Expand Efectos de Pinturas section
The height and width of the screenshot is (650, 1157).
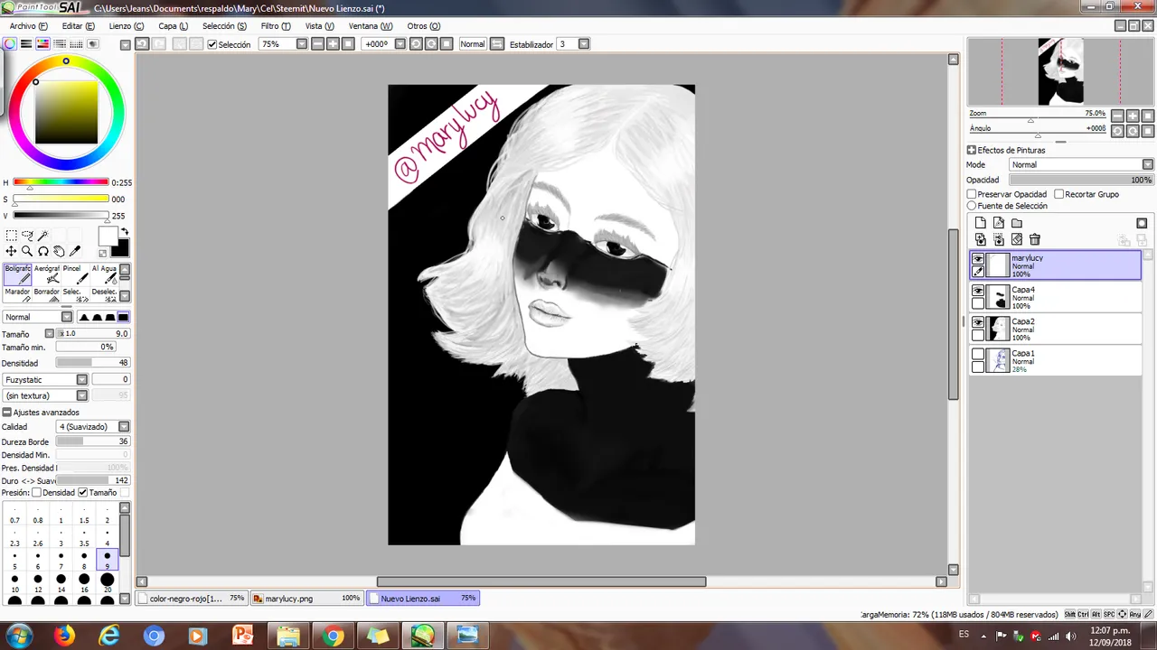[972, 150]
